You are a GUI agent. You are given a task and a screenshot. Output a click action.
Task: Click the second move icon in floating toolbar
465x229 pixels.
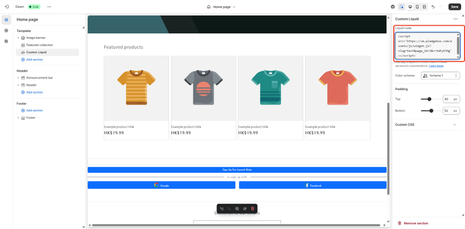[230, 209]
